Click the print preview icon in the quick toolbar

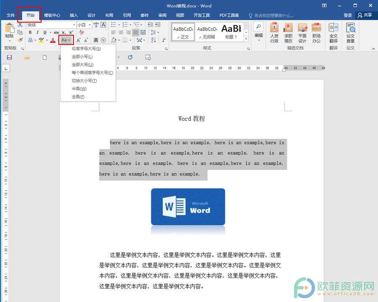(148, 57)
